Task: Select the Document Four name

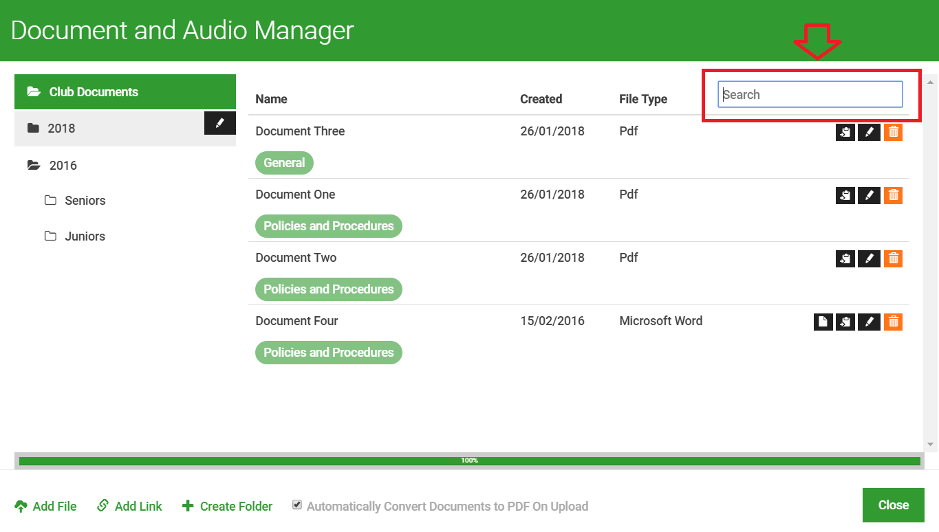Action: pos(296,321)
